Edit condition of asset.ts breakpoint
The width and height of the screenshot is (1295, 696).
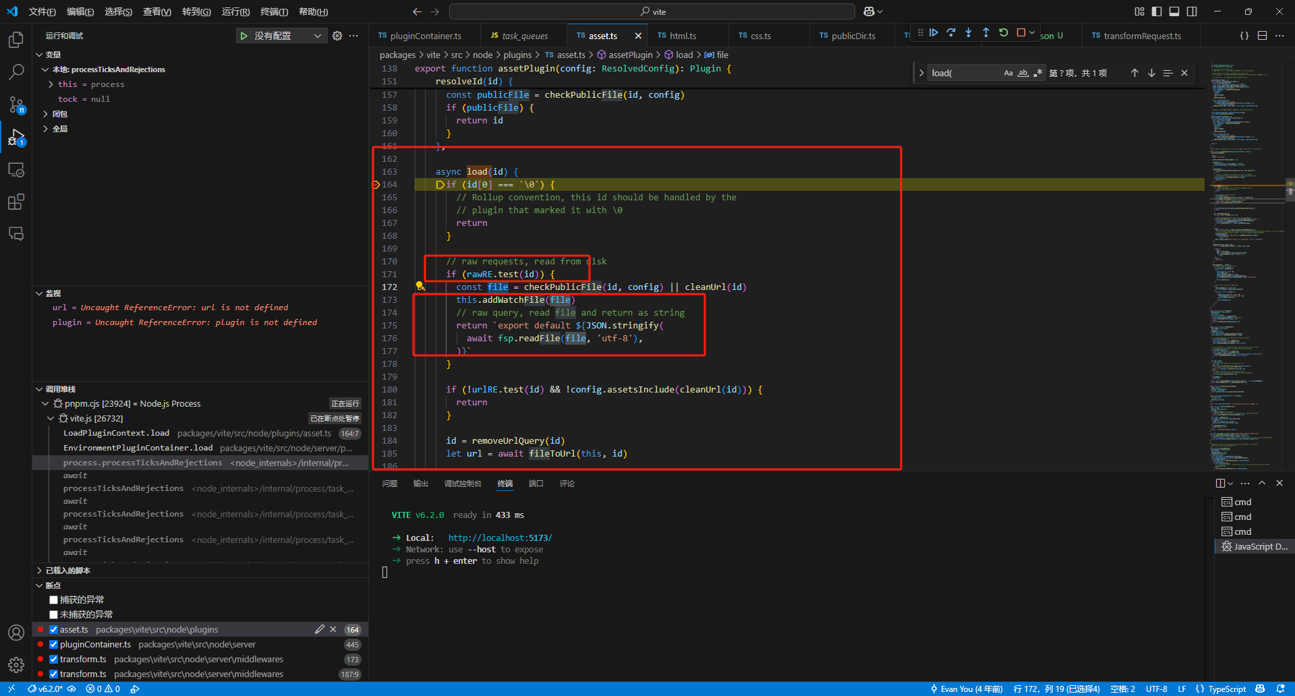320,629
